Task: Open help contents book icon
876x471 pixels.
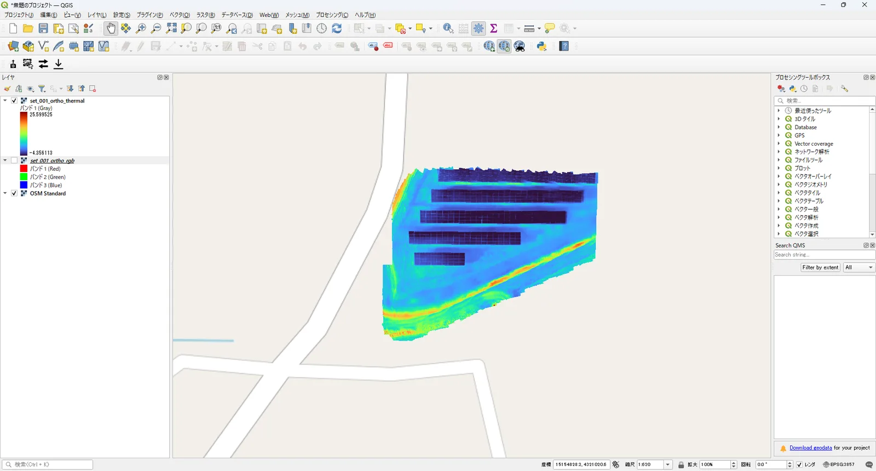Action: (x=564, y=47)
